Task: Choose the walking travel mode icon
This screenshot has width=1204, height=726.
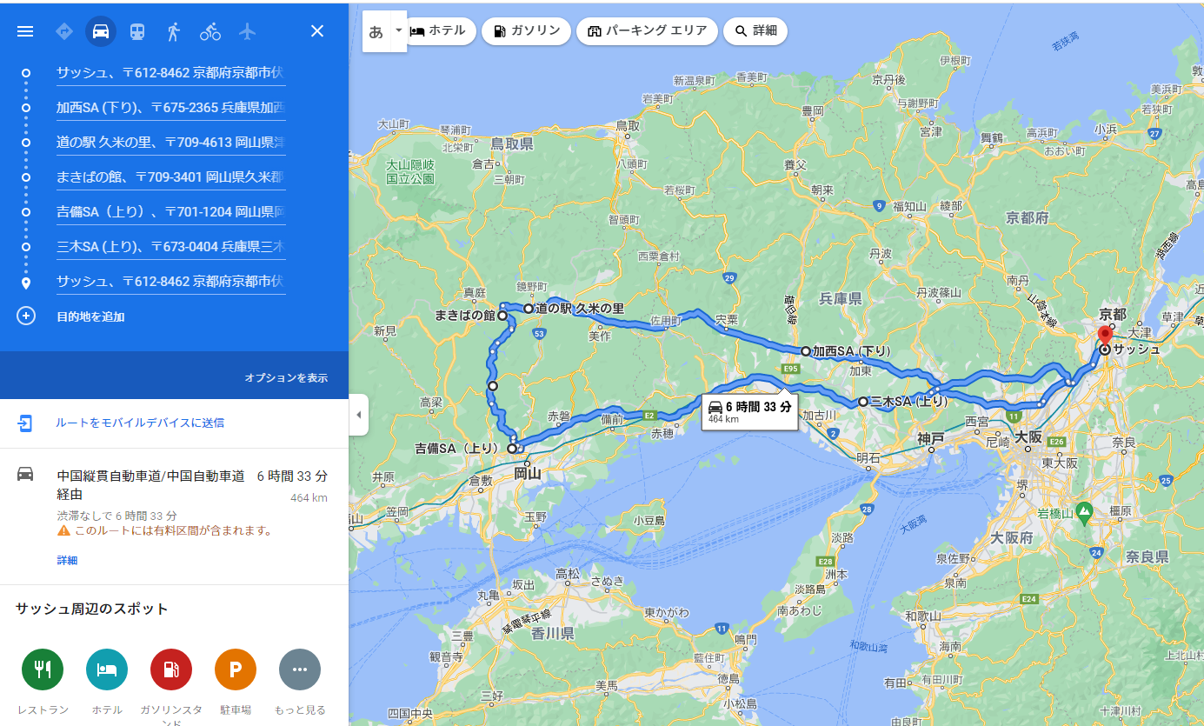Action: (174, 31)
